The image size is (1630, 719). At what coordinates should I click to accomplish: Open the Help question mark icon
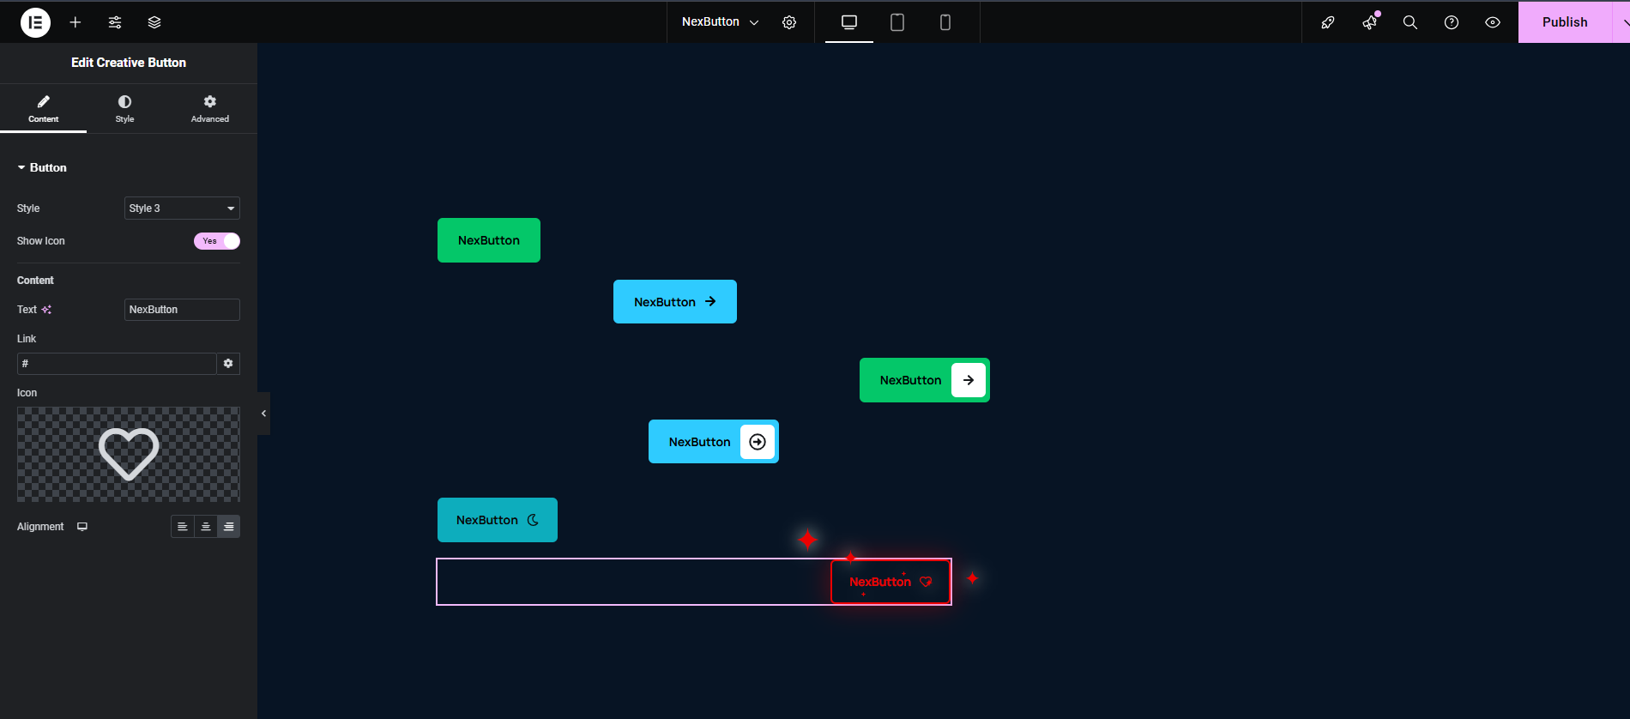pos(1452,22)
